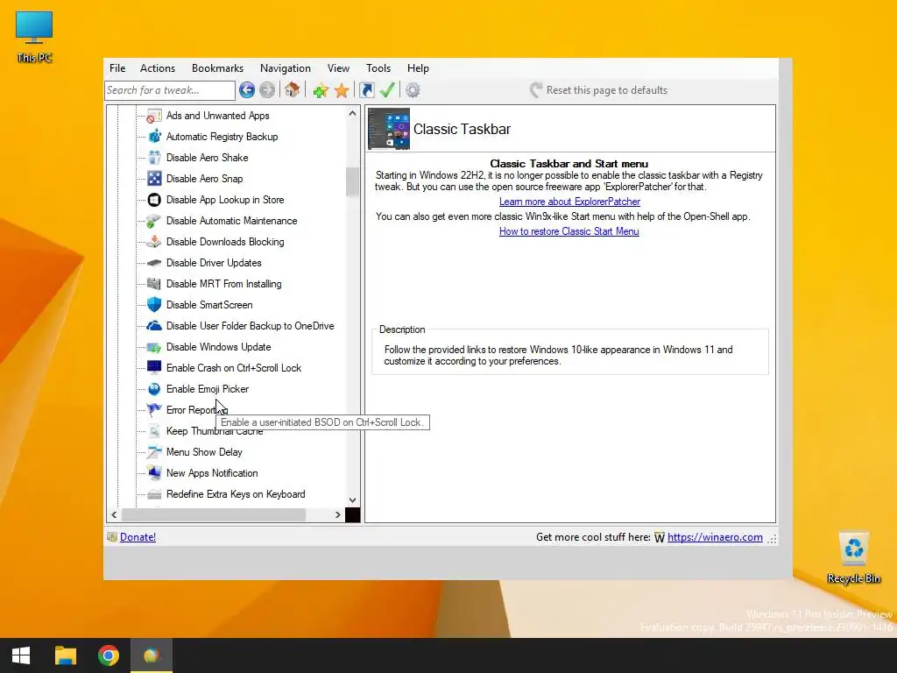This screenshot has width=897, height=673.
Task: Click the Donate! link
Action: coord(138,537)
